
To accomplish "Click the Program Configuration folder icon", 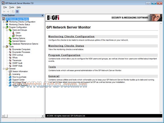I will (x=7, y=27).
